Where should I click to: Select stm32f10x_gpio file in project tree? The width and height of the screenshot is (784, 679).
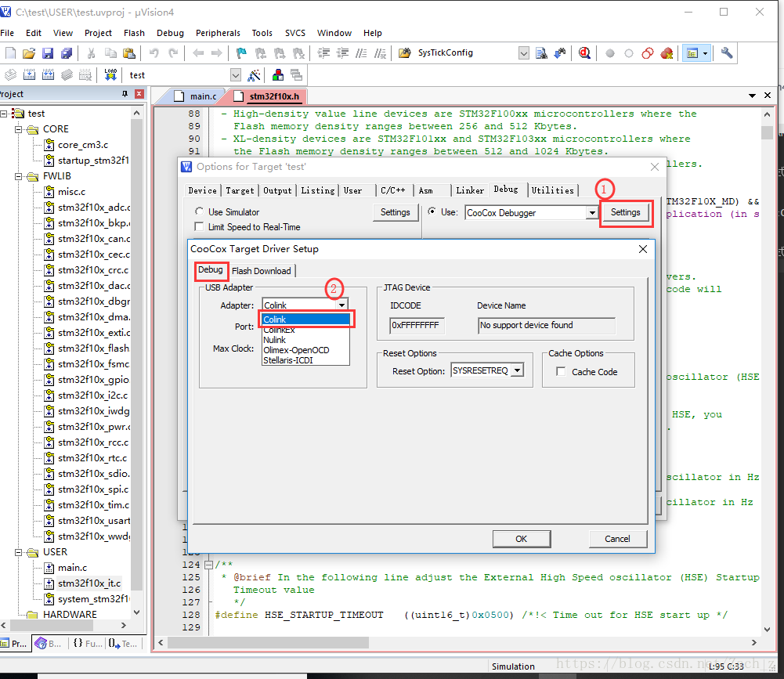coord(93,380)
